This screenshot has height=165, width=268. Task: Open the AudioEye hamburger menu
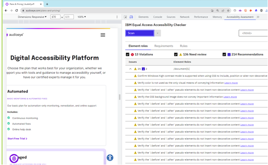[x=103, y=35]
